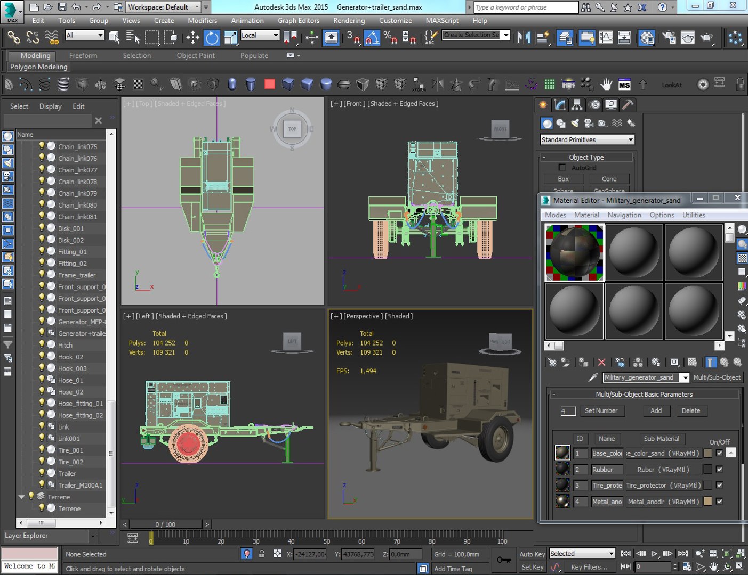
Task: Click the Select and Link icon
Action: (14, 37)
